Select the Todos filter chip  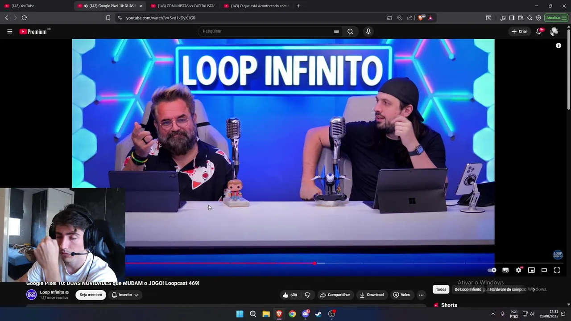click(441, 289)
